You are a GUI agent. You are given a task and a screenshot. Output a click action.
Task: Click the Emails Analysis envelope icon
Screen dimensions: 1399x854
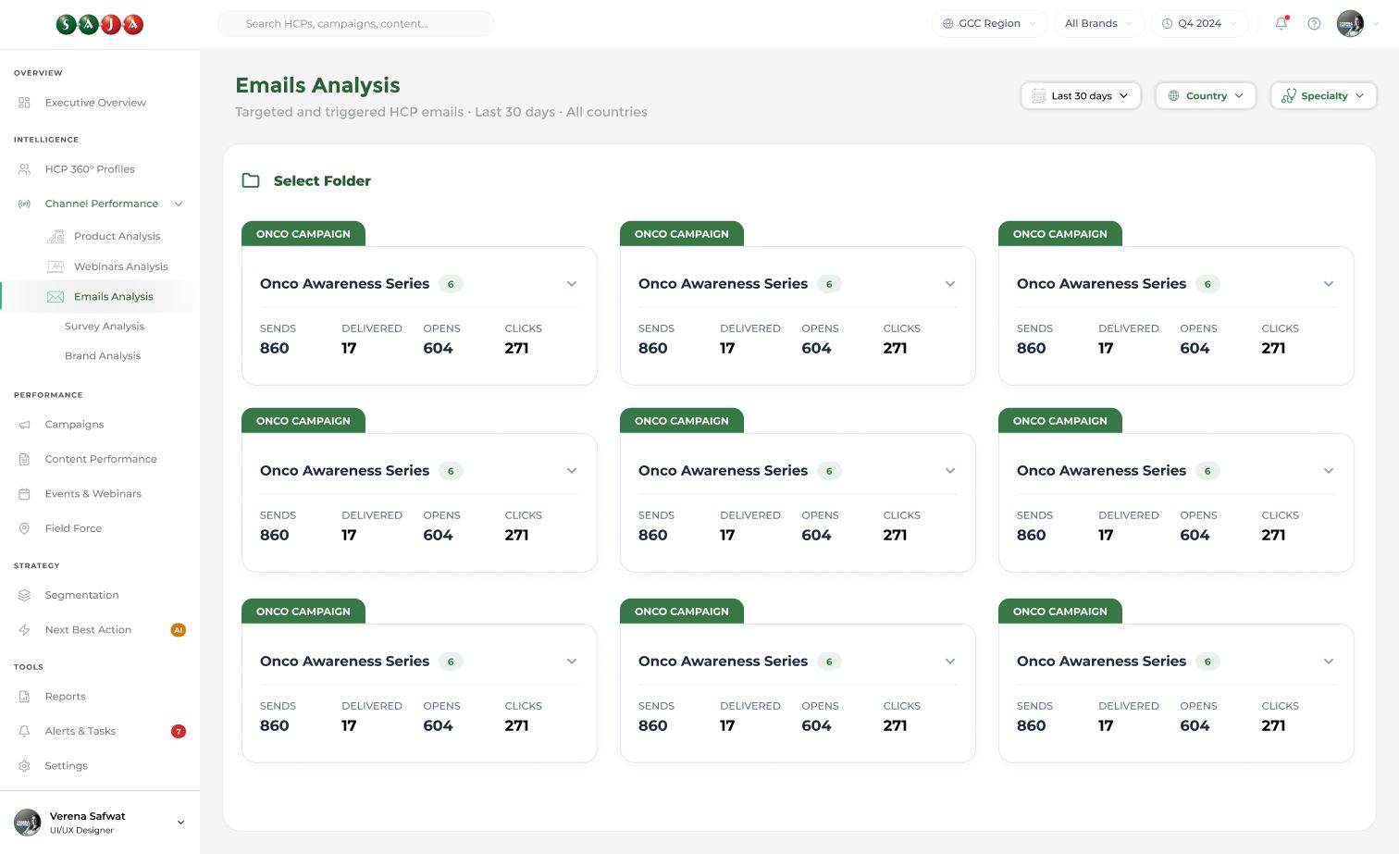56,297
